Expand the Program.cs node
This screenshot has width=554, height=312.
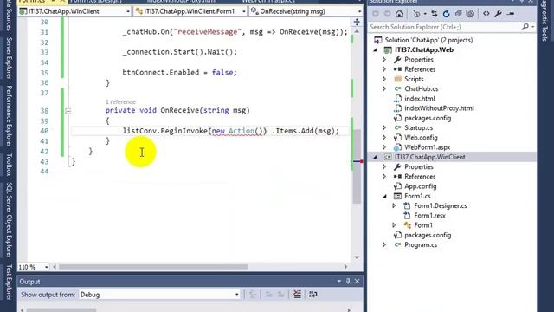[x=384, y=244]
